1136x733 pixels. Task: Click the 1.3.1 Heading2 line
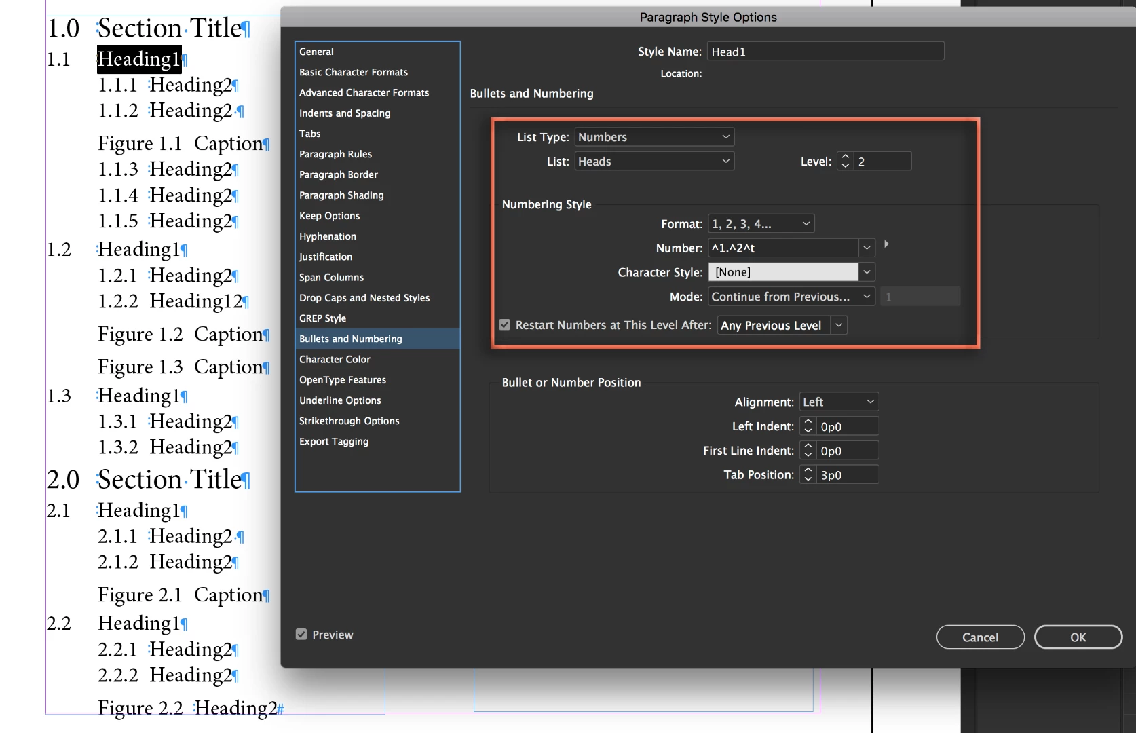168,422
